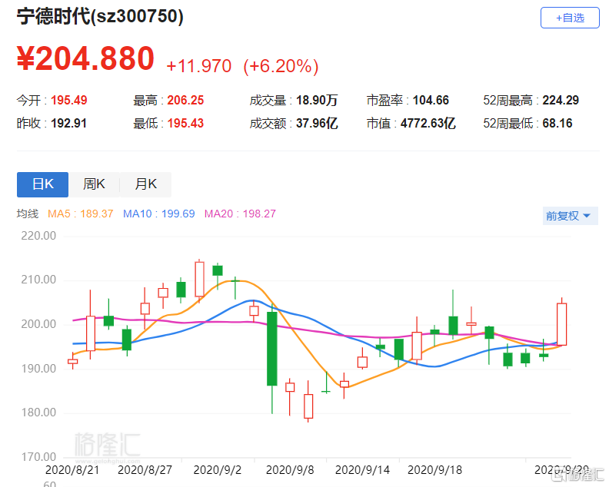Click the 成交量 value 18.90万

coord(317,100)
